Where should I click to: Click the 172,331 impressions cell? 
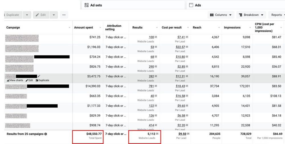pos(245,86)
